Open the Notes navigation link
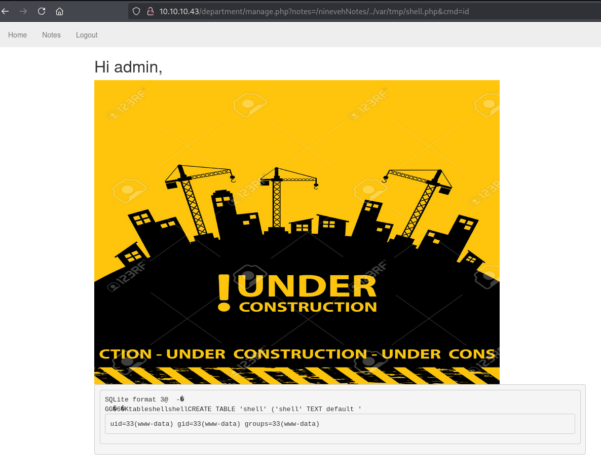Image resolution: width=601 pixels, height=476 pixels. click(51, 35)
